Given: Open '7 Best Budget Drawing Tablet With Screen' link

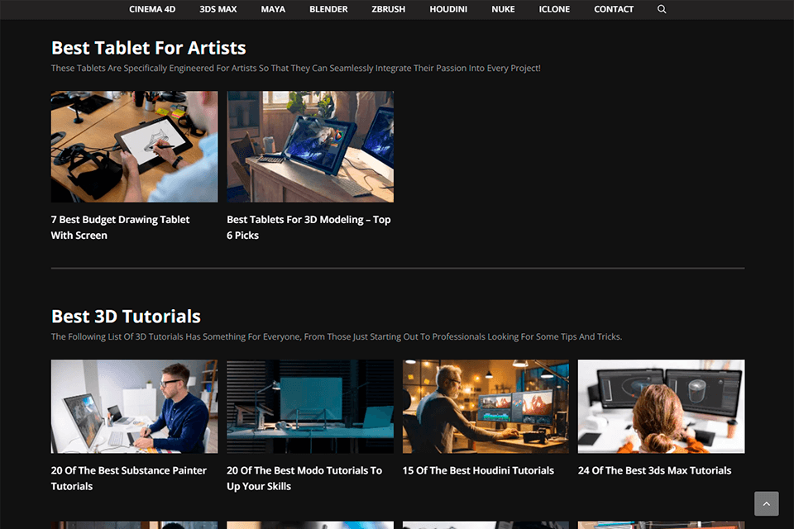Looking at the screenshot, I should point(120,227).
